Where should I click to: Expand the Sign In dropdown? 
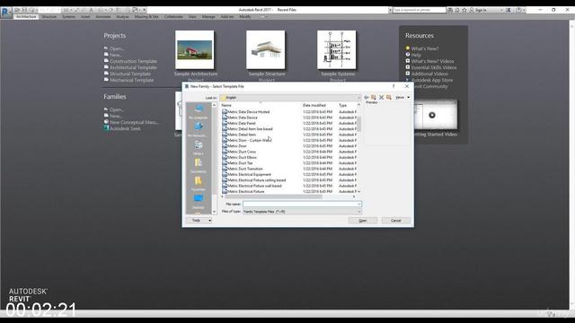coord(501,10)
